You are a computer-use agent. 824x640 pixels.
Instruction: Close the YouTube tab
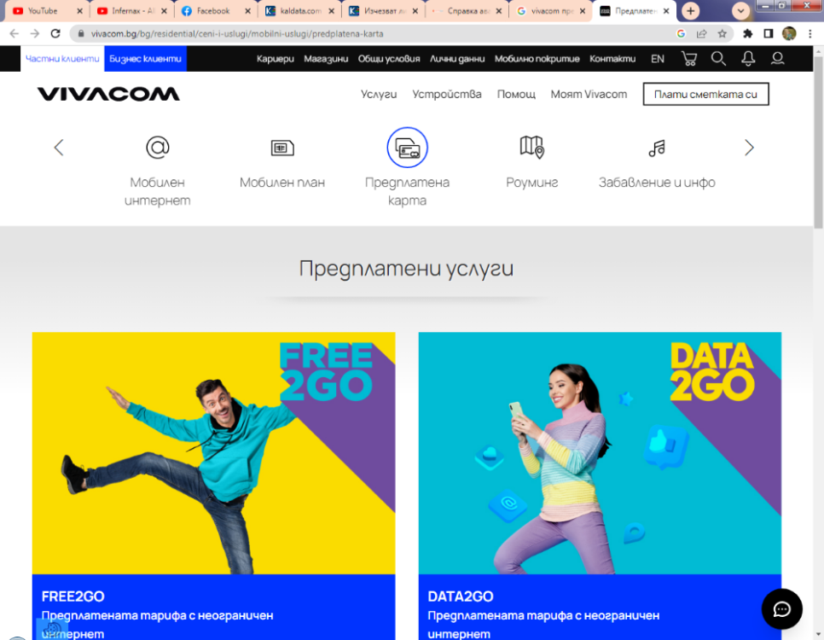[80, 11]
